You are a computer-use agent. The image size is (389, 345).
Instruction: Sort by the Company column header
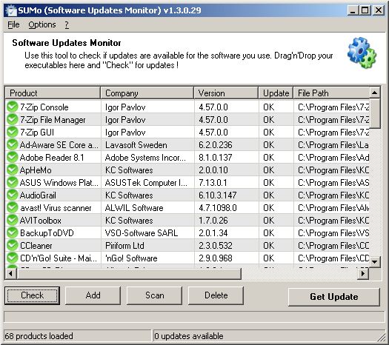click(147, 93)
